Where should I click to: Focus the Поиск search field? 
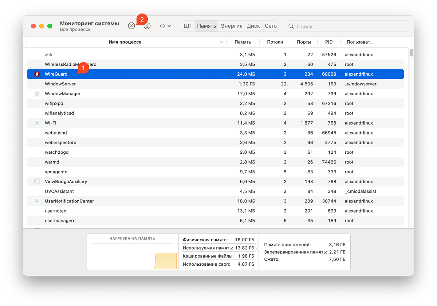(347, 26)
